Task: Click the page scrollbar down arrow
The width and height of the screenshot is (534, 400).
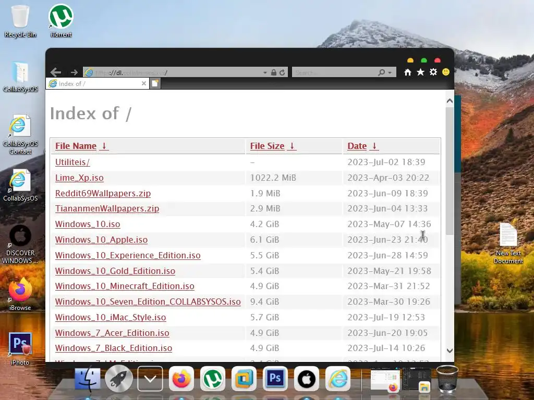Action: 450,351
